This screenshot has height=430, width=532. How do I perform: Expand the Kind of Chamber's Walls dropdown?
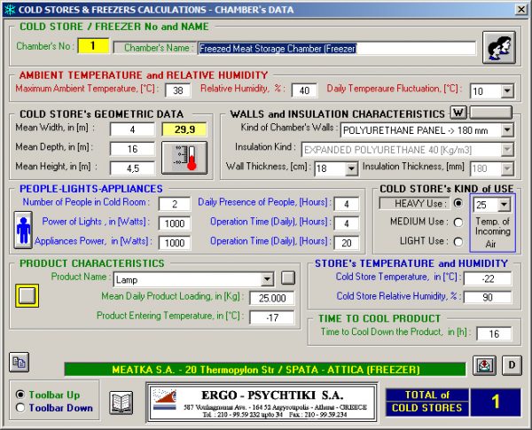(506, 129)
